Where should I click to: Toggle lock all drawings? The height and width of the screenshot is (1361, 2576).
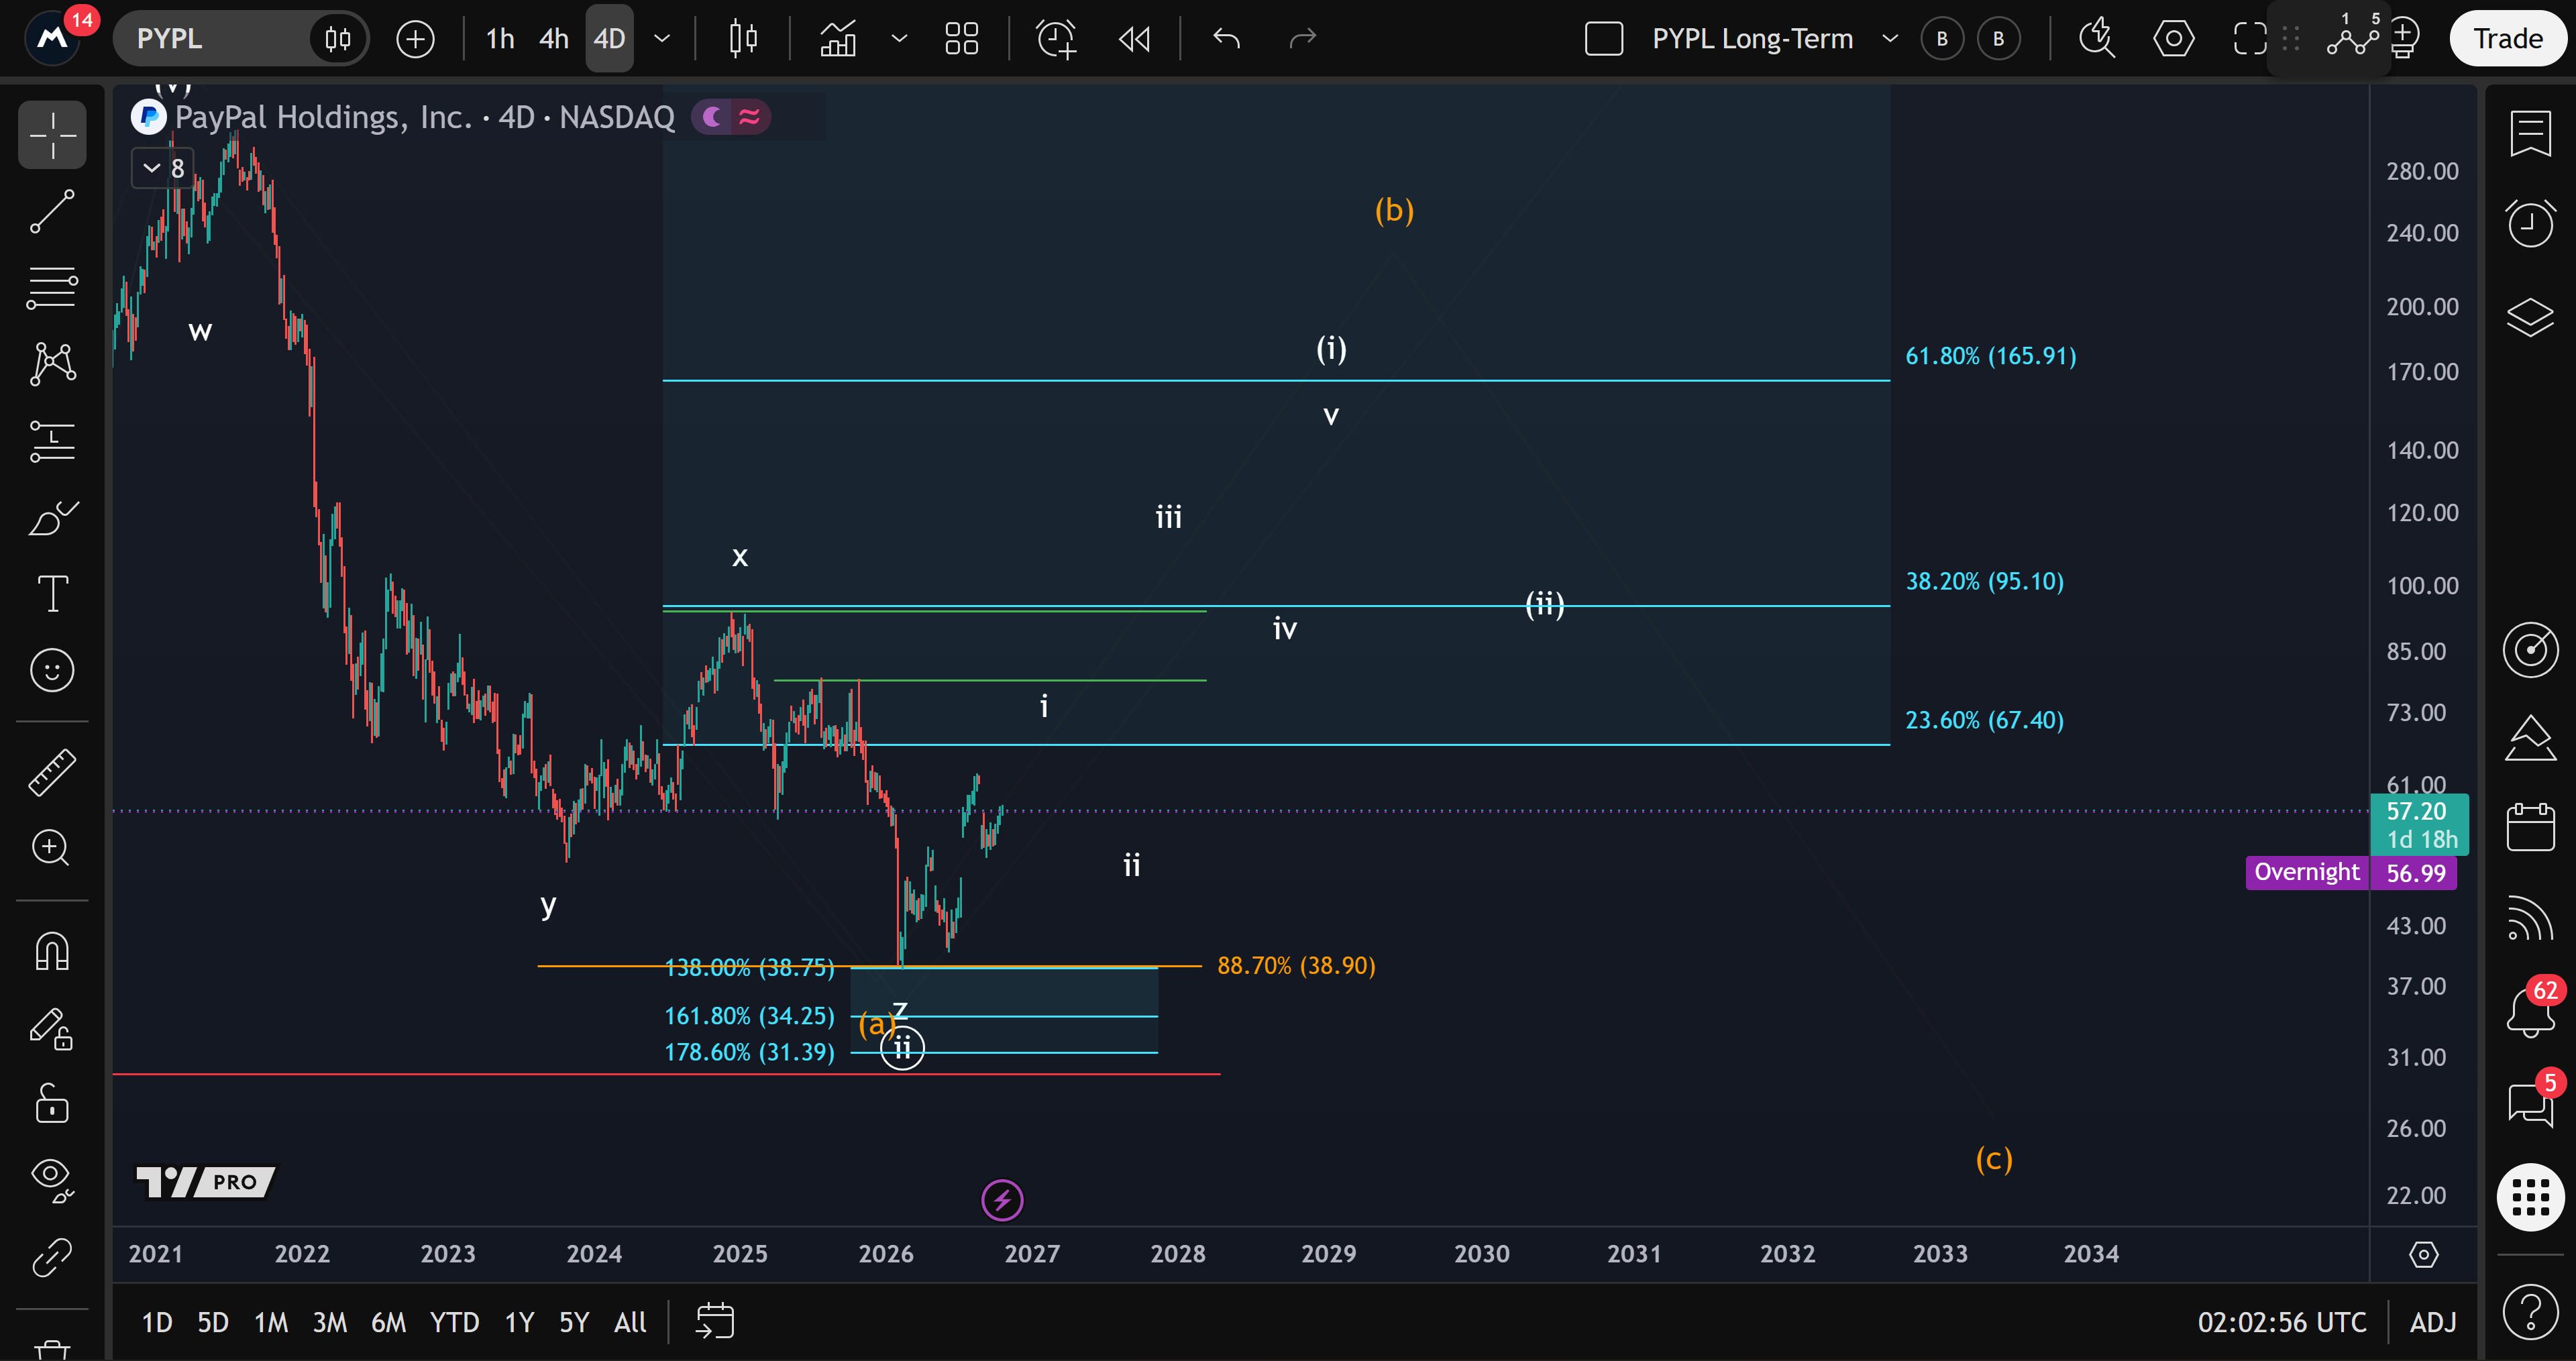[52, 1104]
